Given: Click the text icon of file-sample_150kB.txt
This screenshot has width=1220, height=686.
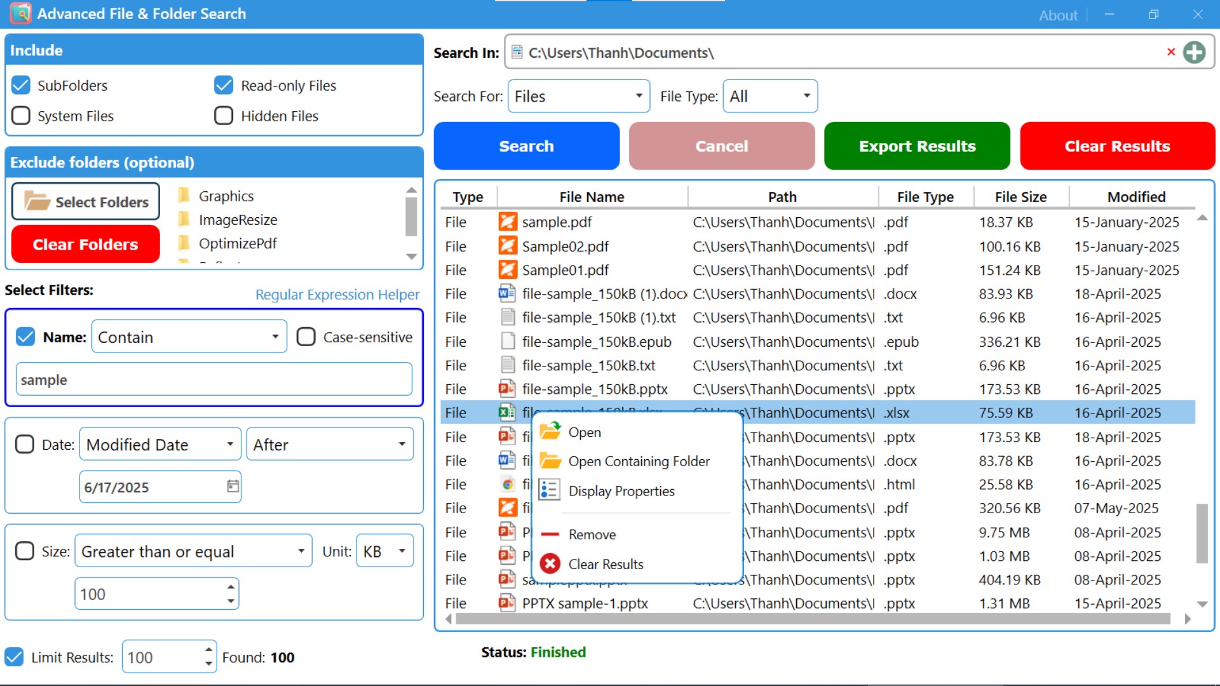Looking at the screenshot, I should tap(507, 365).
